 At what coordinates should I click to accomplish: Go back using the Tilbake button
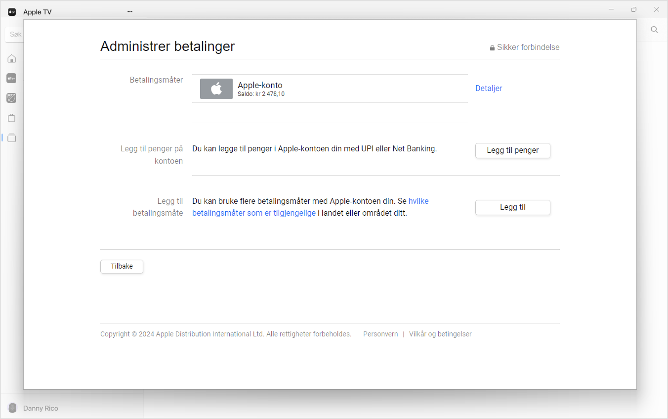(x=121, y=266)
